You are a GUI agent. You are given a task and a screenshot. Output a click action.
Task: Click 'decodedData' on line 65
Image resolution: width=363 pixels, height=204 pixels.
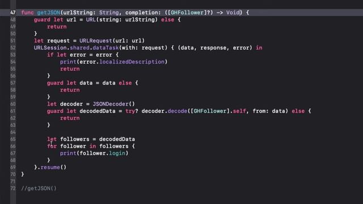117,139
